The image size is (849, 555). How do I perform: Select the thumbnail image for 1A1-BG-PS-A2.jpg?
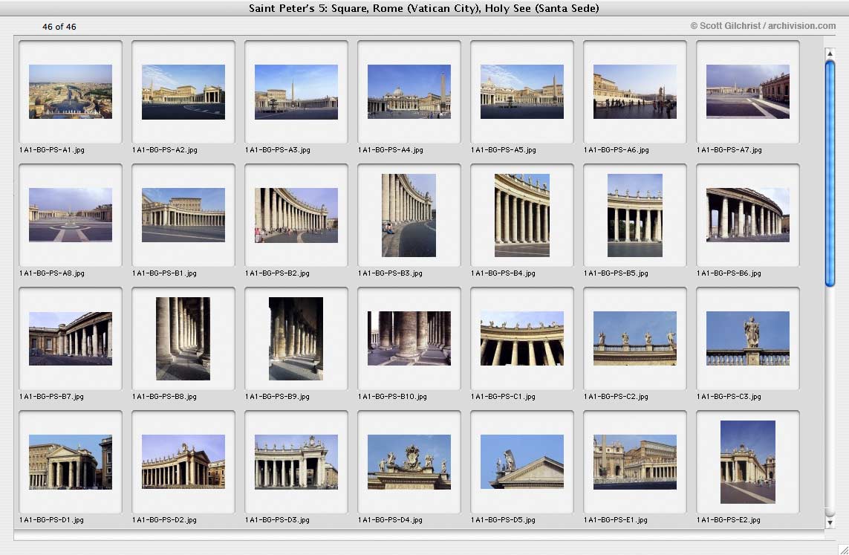pyautogui.click(x=183, y=91)
